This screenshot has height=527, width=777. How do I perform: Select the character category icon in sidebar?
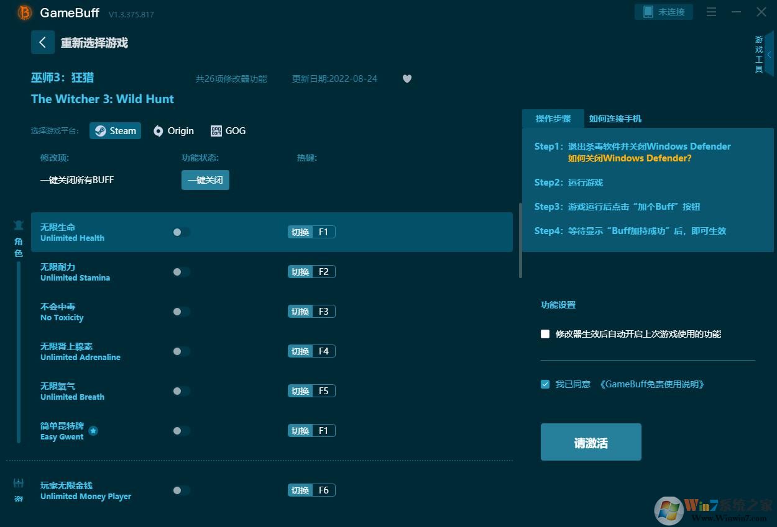coord(19,225)
